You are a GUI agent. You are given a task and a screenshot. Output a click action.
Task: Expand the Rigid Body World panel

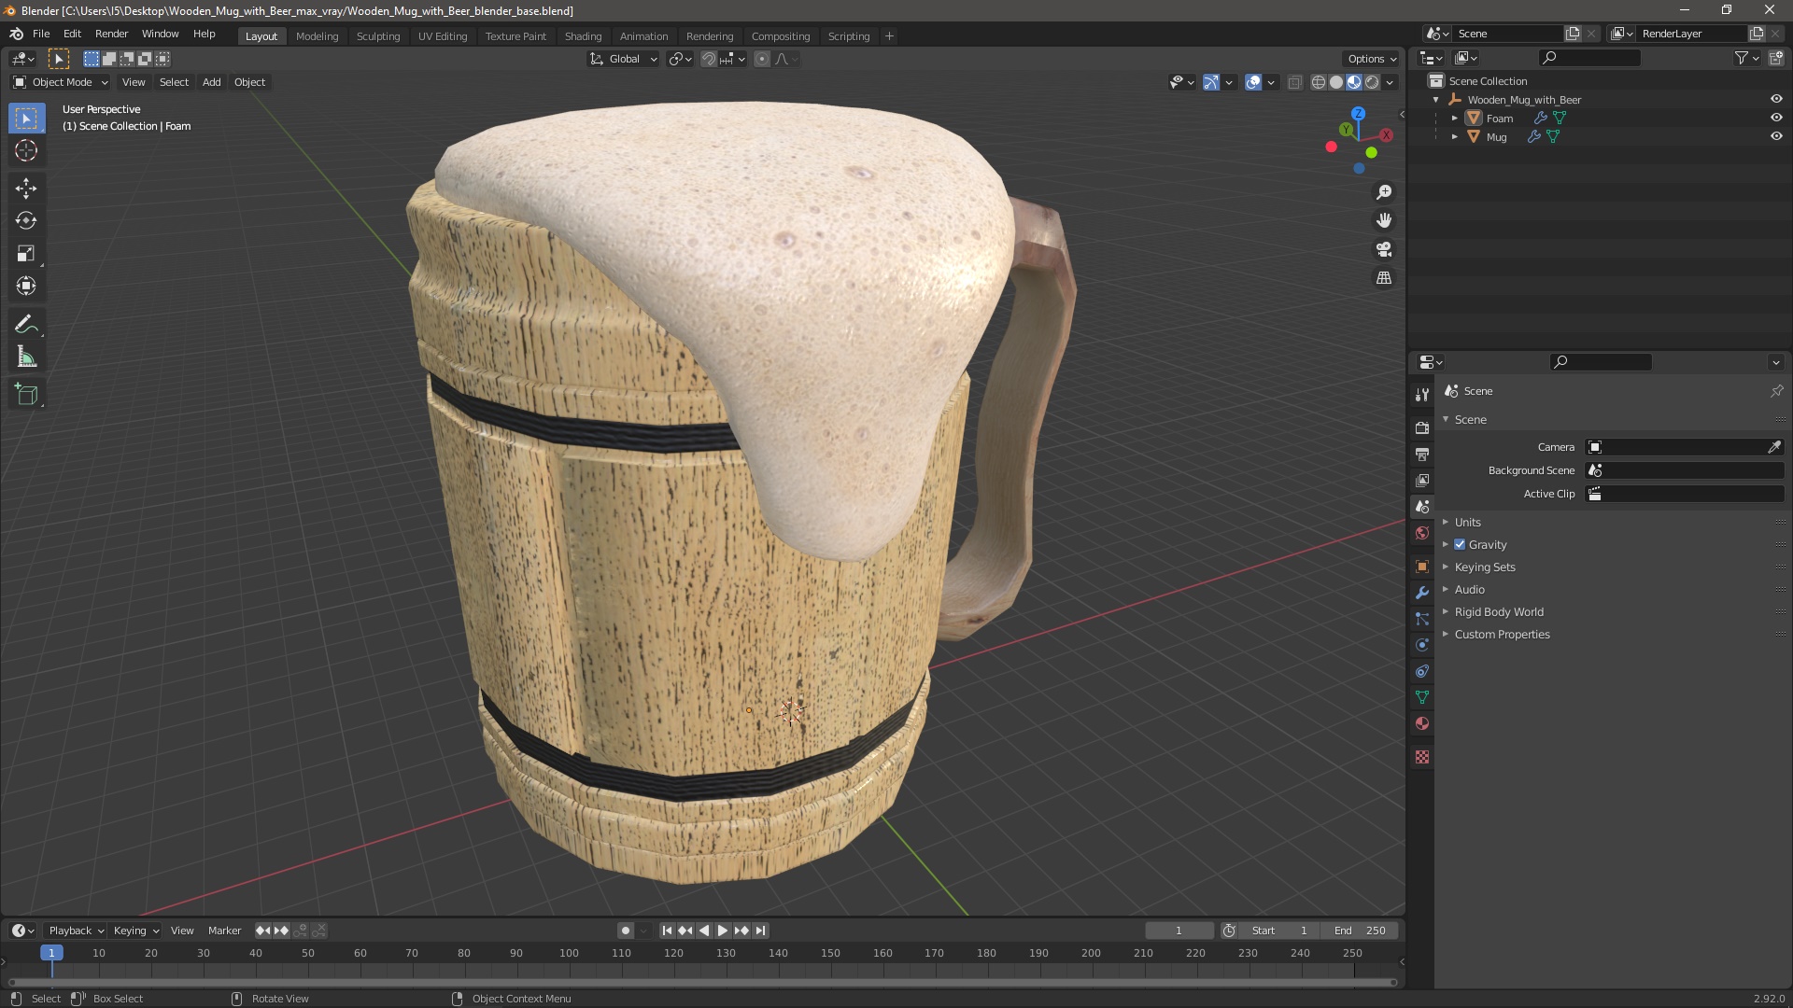click(1499, 611)
